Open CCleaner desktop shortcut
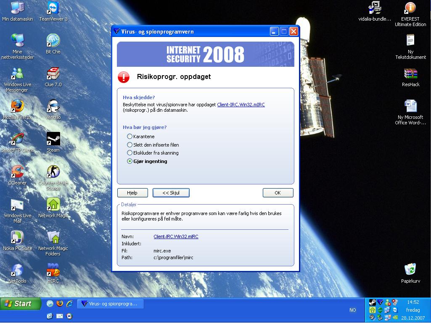This screenshot has height=323, width=431. [x=17, y=175]
